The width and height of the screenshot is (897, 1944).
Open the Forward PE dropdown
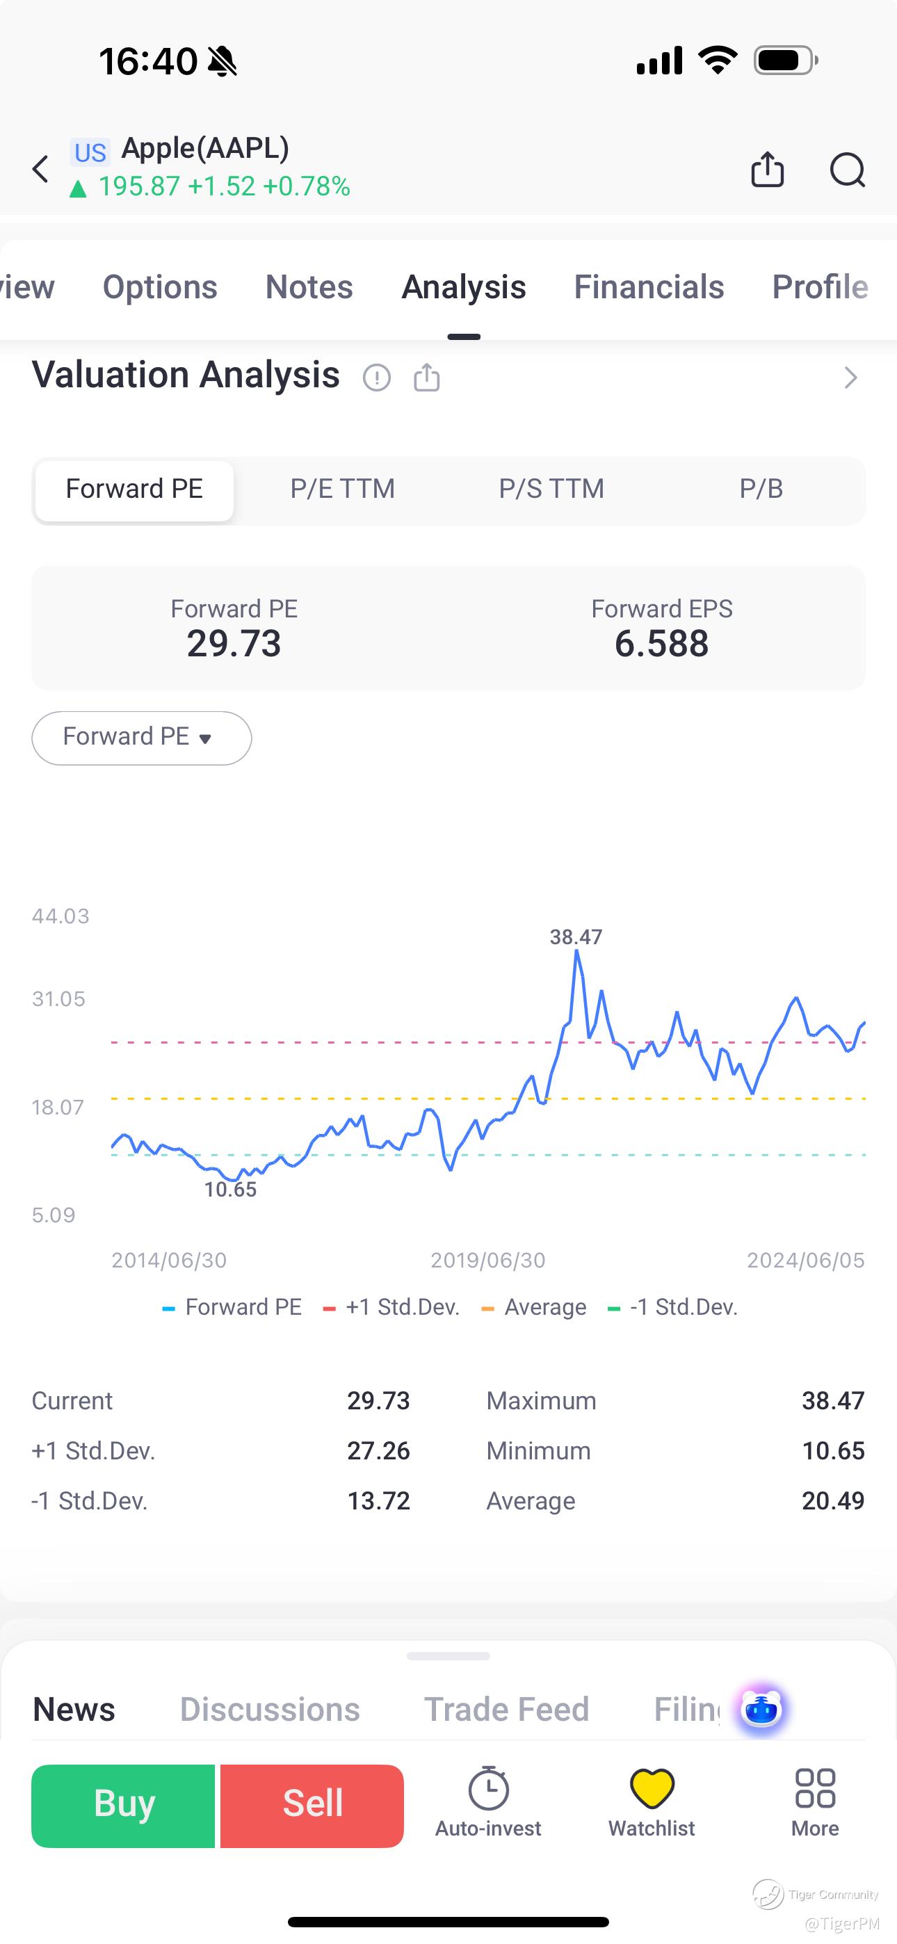pos(141,737)
